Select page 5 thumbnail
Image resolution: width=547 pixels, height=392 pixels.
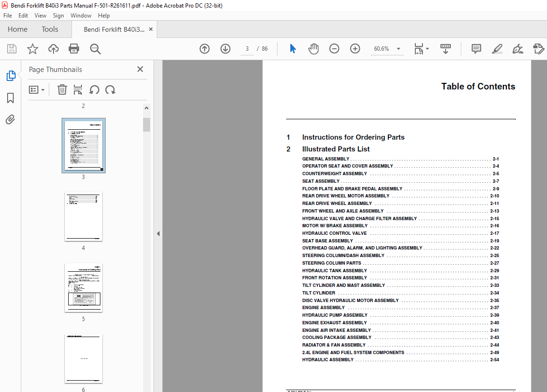(83, 288)
